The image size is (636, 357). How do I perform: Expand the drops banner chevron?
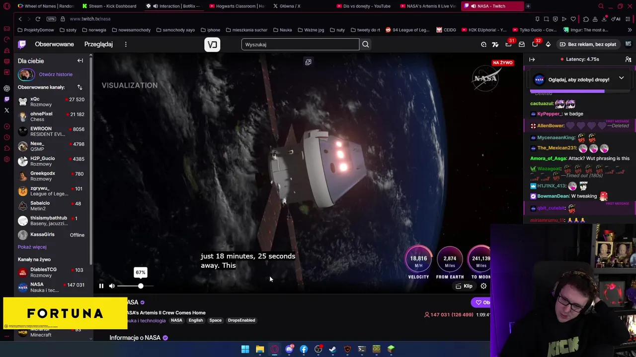(x=621, y=78)
